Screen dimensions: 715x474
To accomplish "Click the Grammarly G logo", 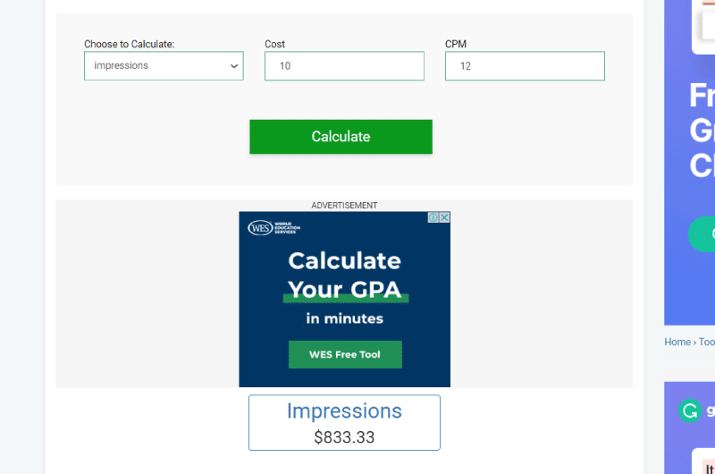I will pyautogui.click(x=689, y=411).
